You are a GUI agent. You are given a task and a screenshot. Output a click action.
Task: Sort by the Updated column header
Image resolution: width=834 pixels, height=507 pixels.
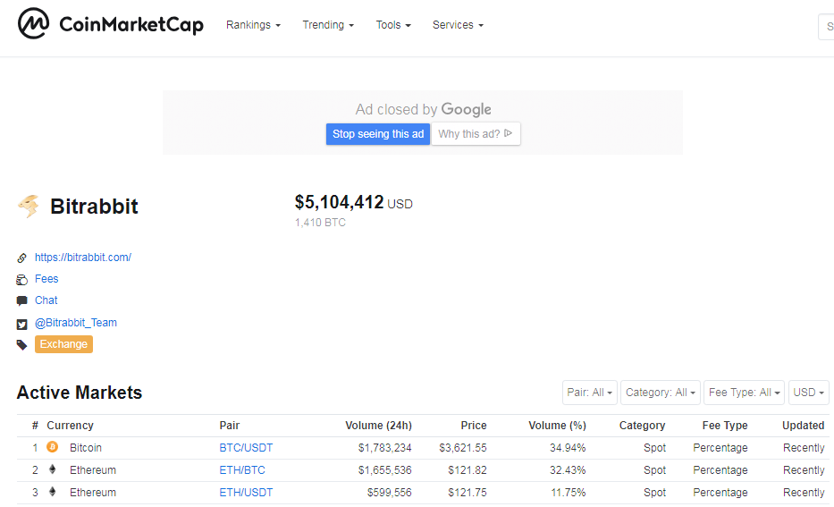tap(803, 426)
